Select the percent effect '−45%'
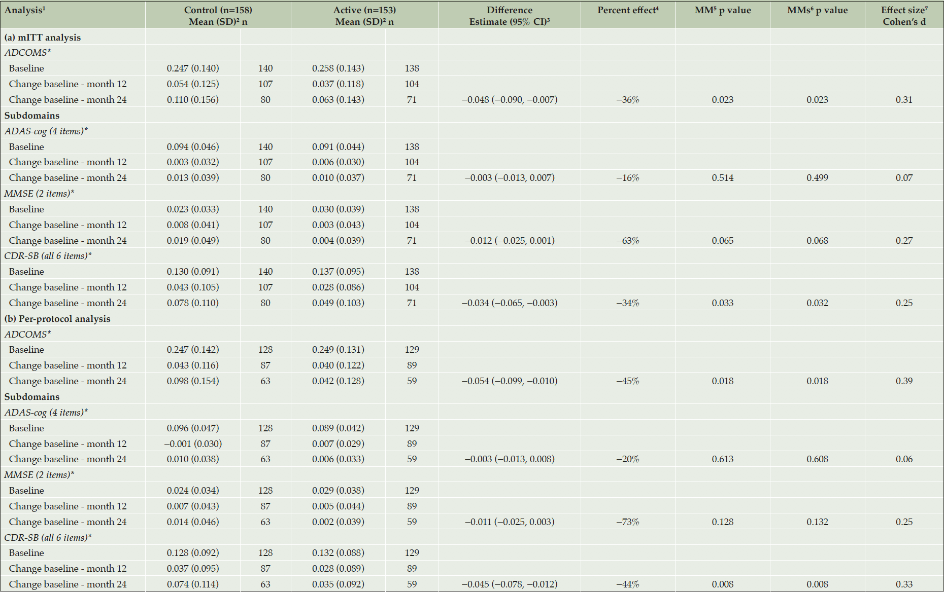This screenshot has width=944, height=592. coord(628,381)
